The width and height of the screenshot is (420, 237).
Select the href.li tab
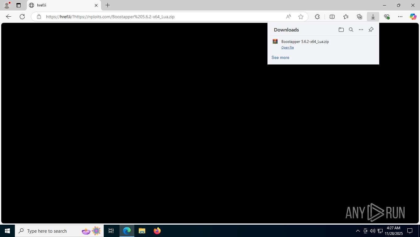pyautogui.click(x=64, y=5)
